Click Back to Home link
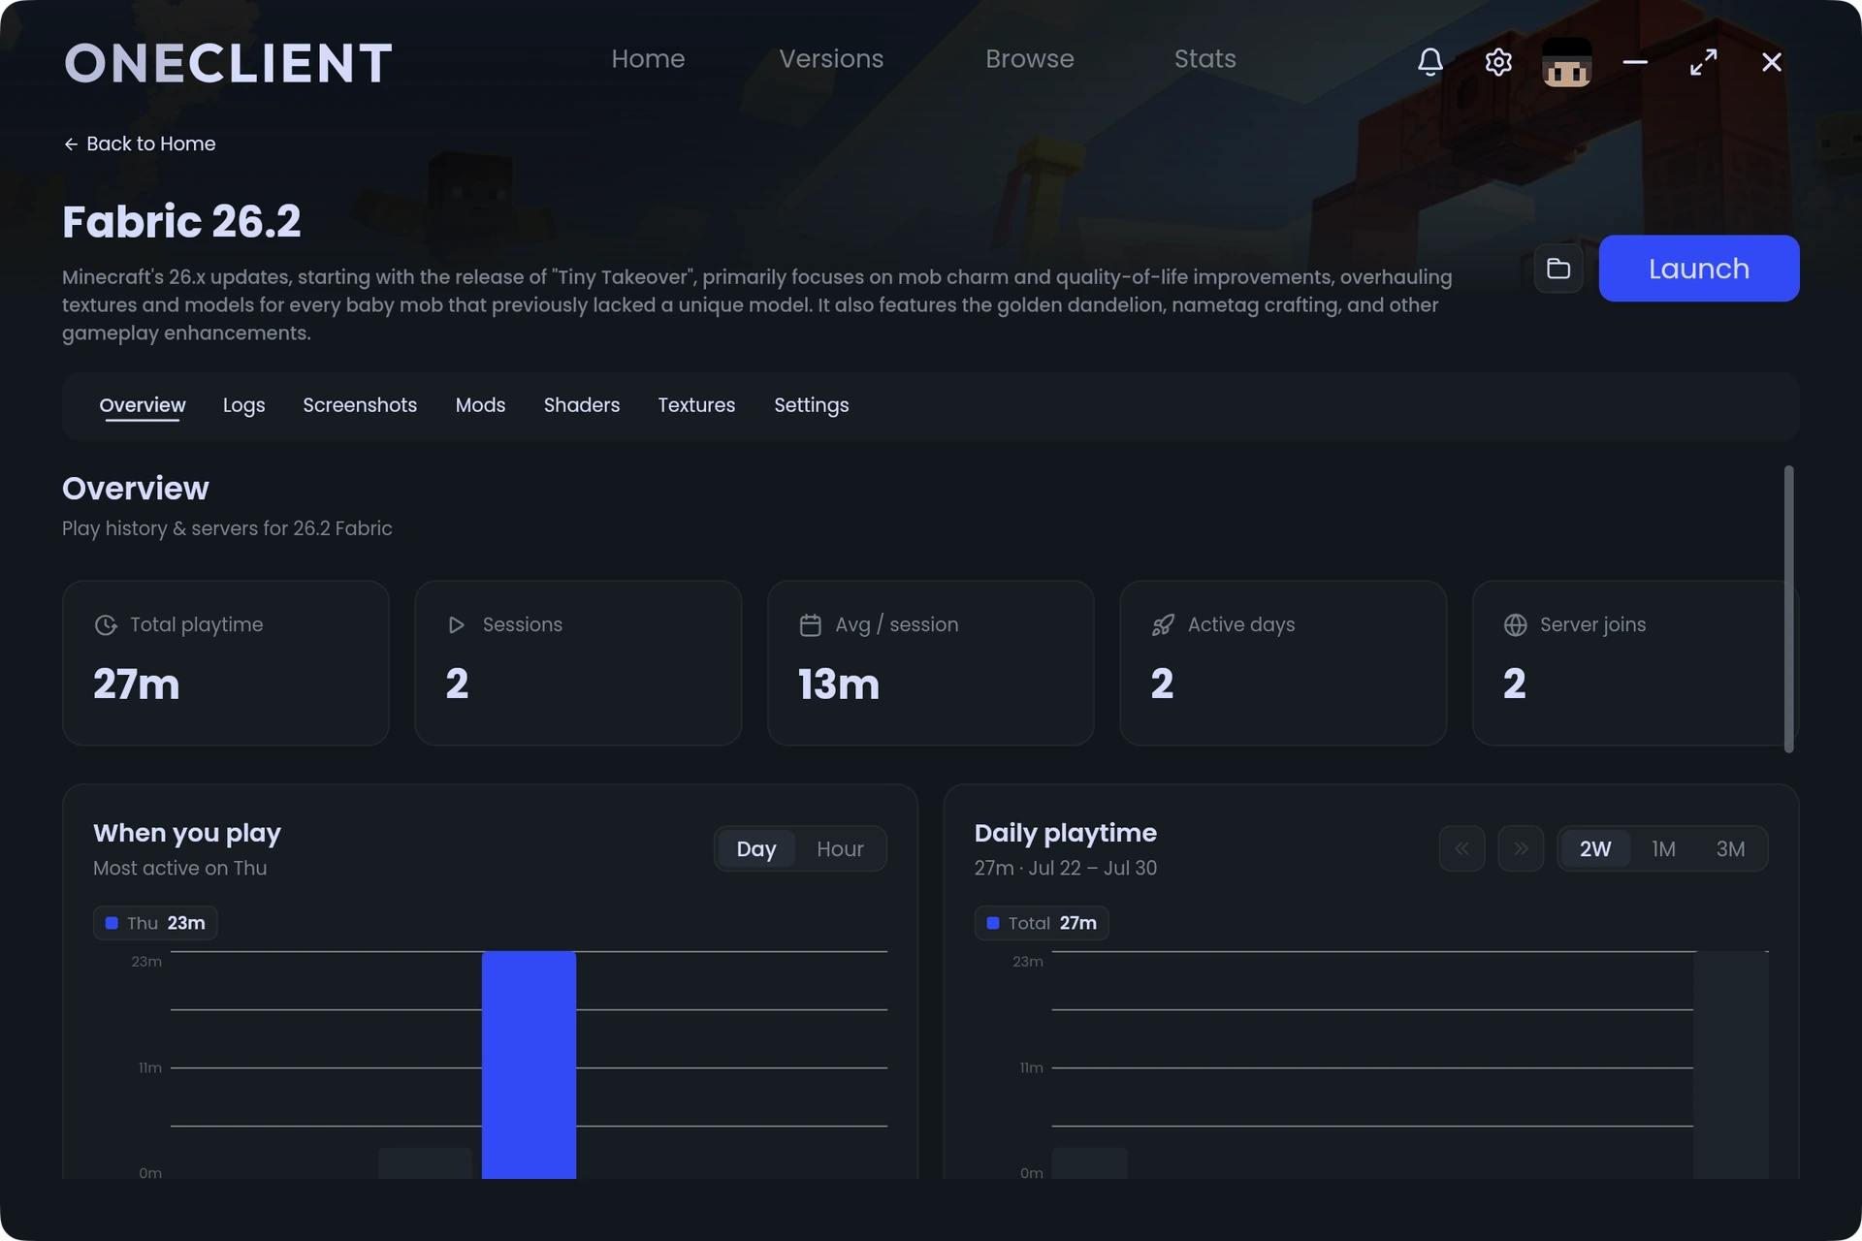1862x1241 pixels. click(x=140, y=143)
